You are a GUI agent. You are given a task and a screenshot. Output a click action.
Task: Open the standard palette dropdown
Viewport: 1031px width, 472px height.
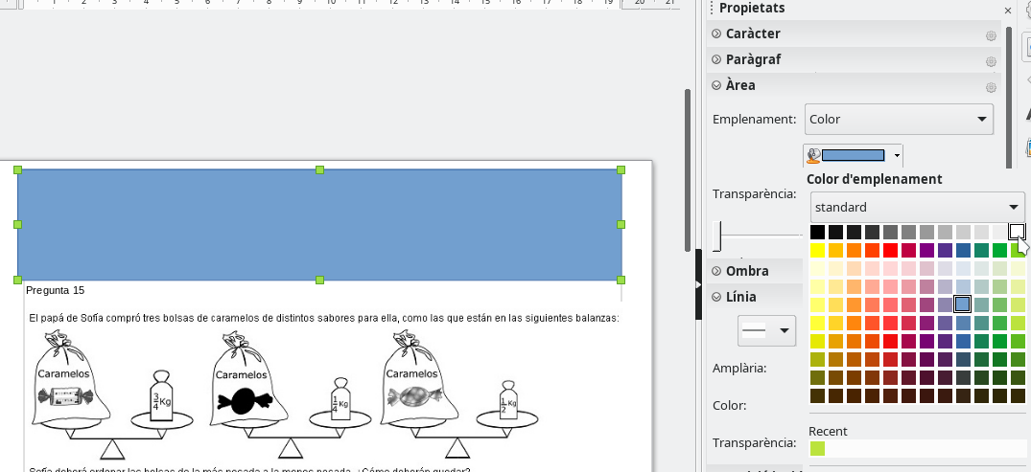(x=917, y=208)
